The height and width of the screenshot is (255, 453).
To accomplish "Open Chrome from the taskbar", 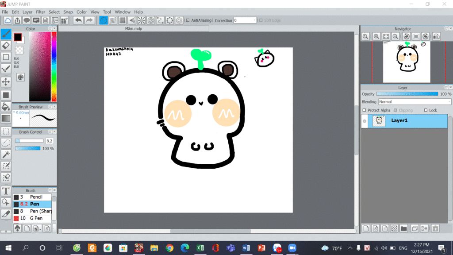I will (169, 248).
